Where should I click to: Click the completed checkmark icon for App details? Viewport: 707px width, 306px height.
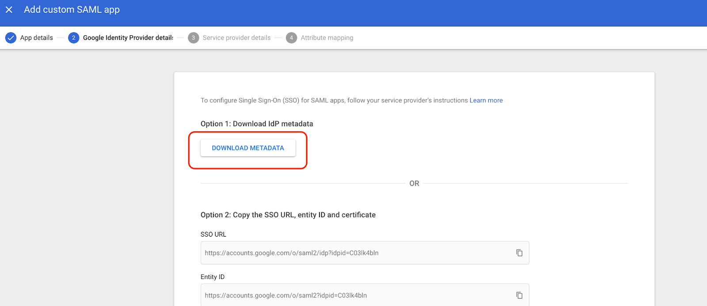pyautogui.click(x=11, y=38)
